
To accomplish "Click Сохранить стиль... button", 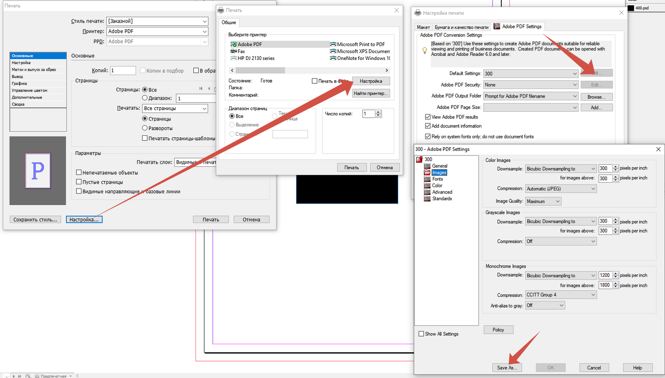I will (x=35, y=220).
